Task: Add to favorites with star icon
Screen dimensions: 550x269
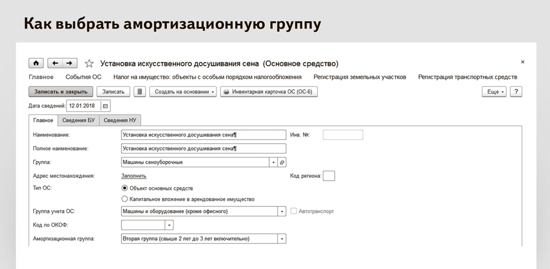Action: point(89,64)
